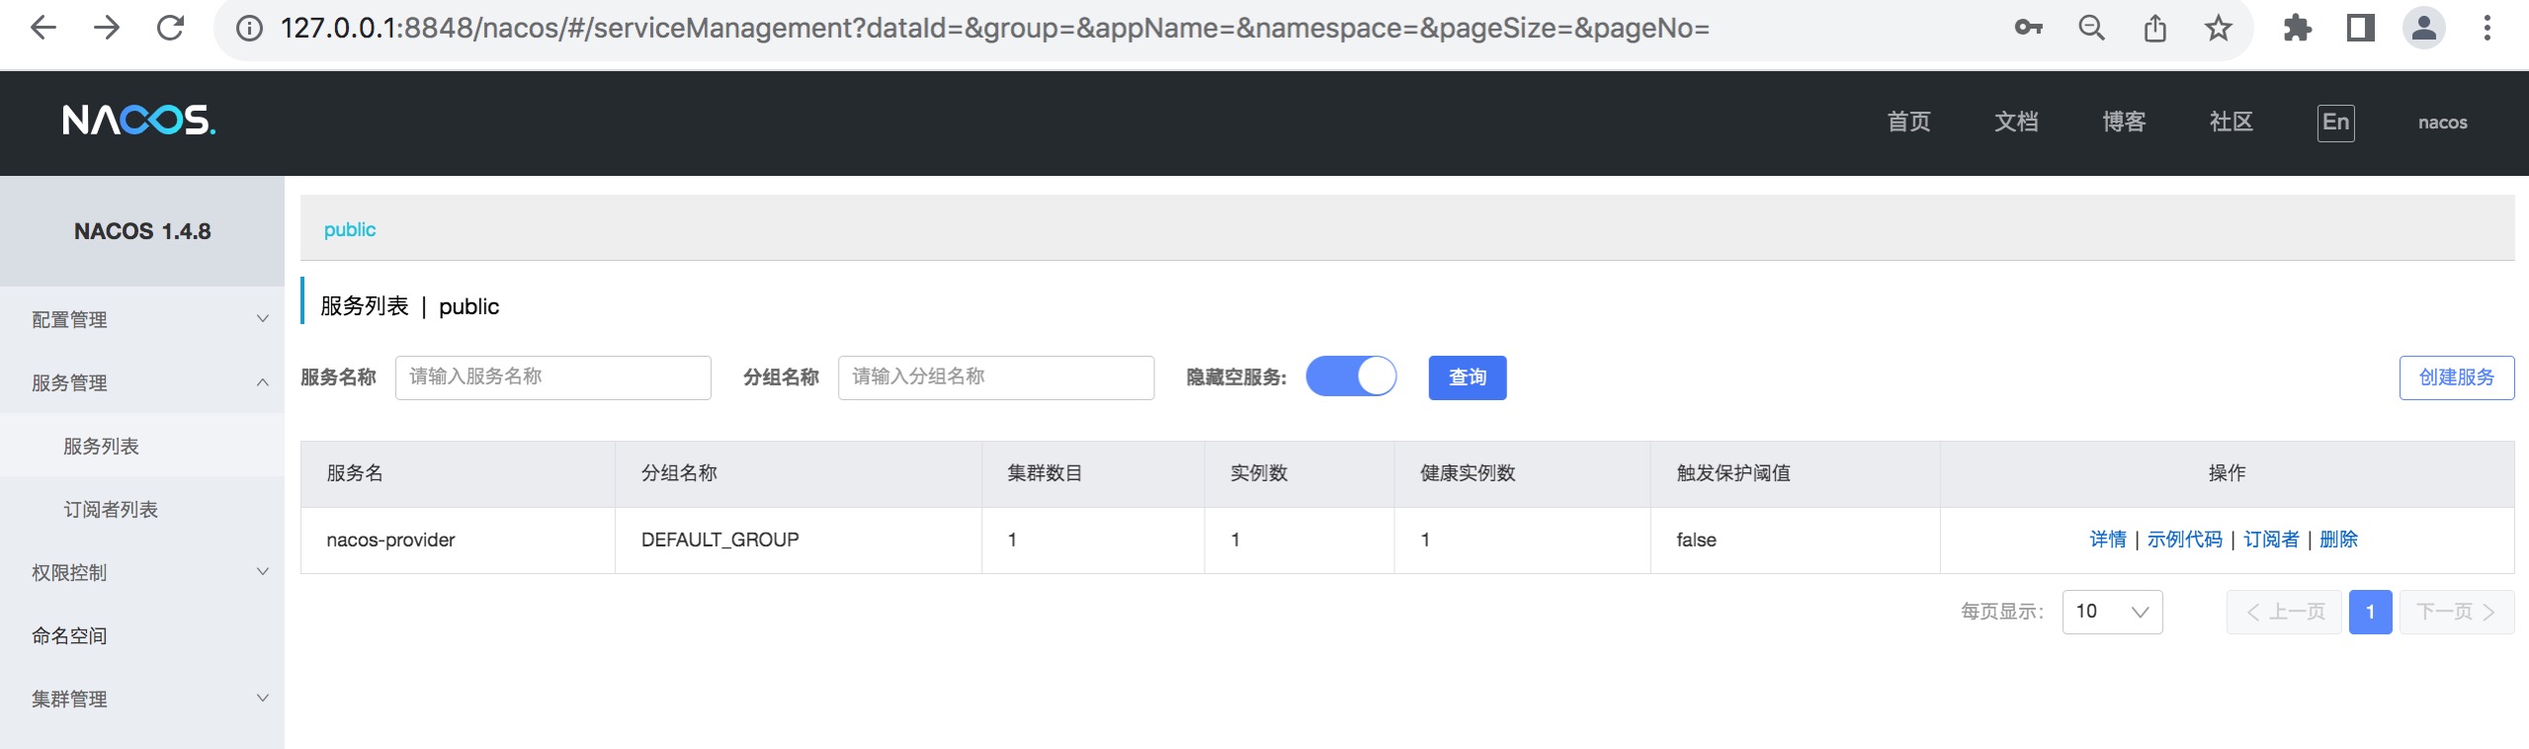This screenshot has width=2529, height=749.
Task: Share this page via share icon
Action: pyautogui.click(x=2155, y=28)
